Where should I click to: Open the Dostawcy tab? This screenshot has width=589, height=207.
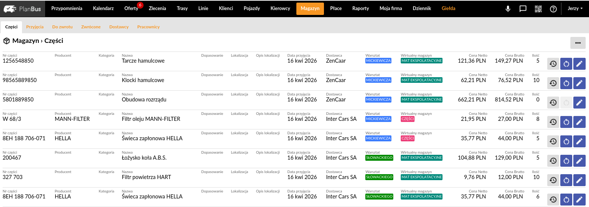119,27
